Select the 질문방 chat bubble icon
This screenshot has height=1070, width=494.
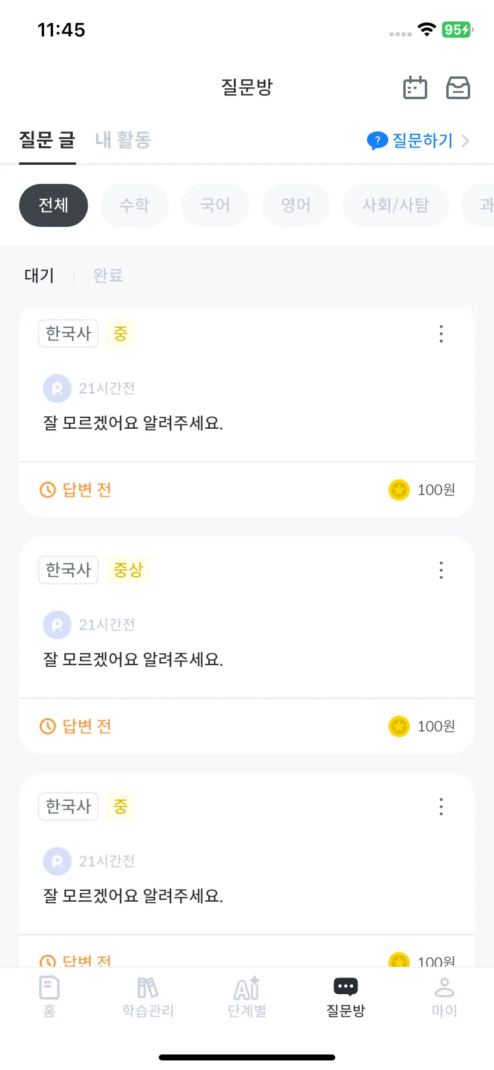(x=345, y=986)
